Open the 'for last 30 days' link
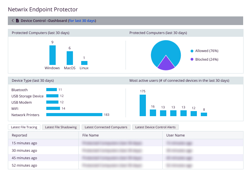 [82, 21]
